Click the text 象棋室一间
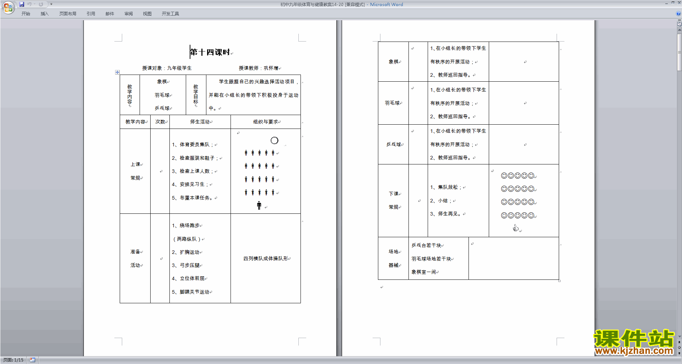Image resolution: width=682 pixels, height=364 pixels. pyautogui.click(x=424, y=272)
